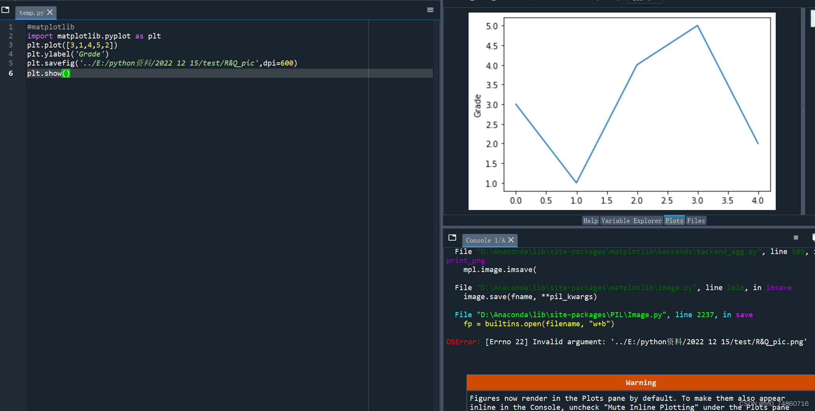This screenshot has width=815, height=411.
Task: Click line number 6 in the gutter
Action: 11,73
